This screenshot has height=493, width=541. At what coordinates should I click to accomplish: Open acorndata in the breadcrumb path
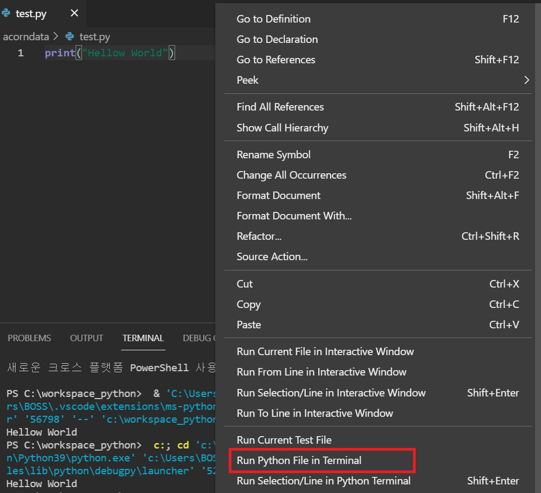[x=26, y=36]
